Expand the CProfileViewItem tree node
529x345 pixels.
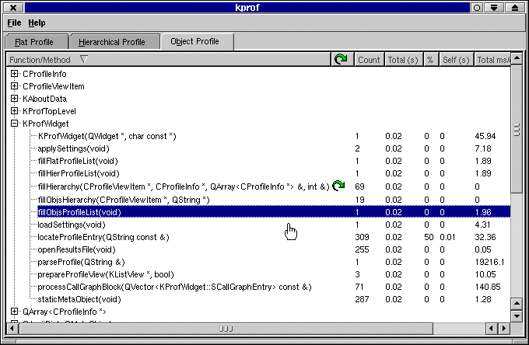15,86
